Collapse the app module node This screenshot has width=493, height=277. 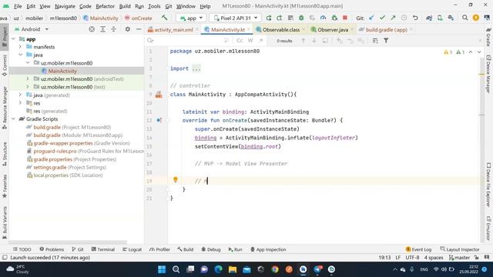click(x=14, y=39)
